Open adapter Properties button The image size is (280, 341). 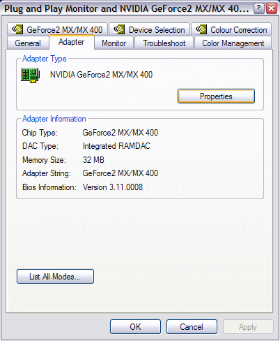tap(216, 96)
